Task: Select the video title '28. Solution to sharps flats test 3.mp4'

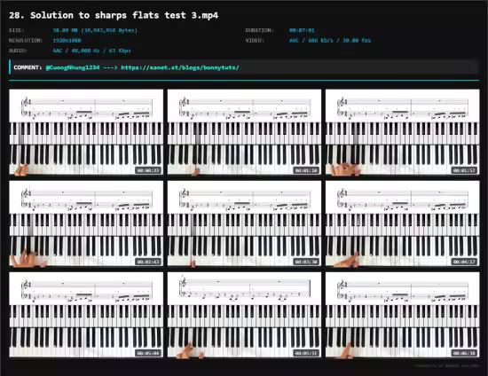Action: (114, 15)
